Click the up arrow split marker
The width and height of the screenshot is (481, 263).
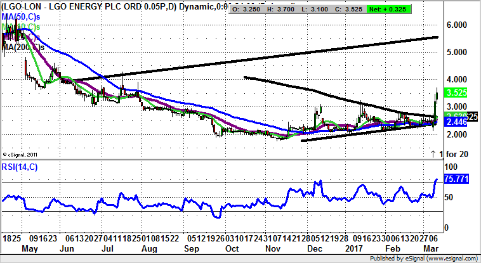(x=433, y=154)
